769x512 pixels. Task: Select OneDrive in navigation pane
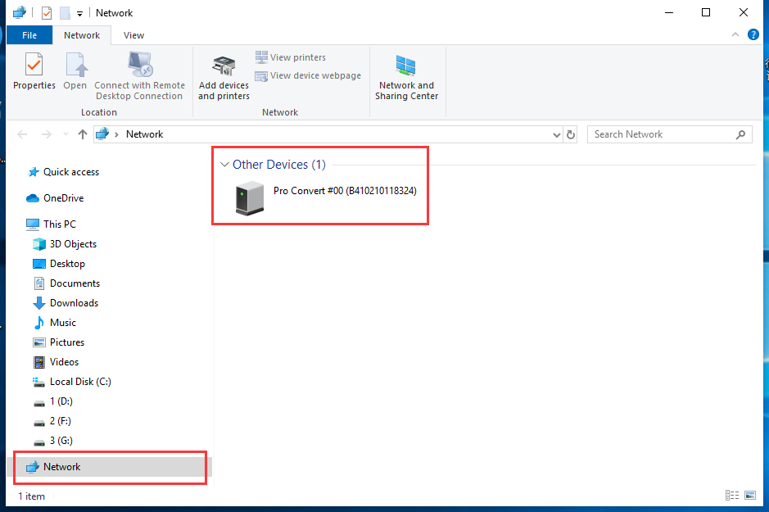pos(55,198)
